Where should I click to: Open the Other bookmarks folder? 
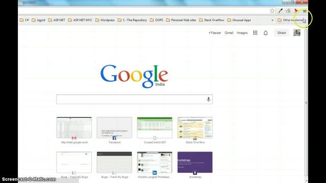pos(291,20)
